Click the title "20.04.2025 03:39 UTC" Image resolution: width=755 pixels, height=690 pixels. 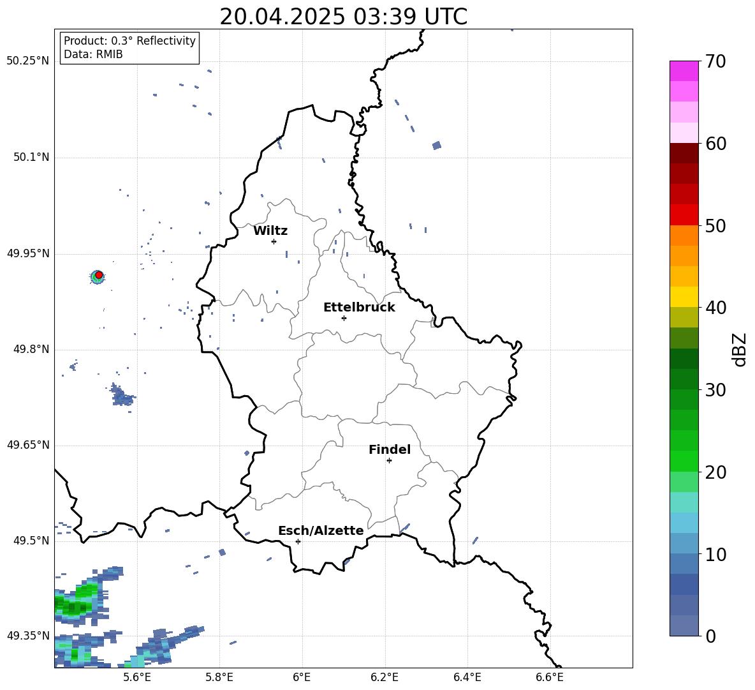(x=343, y=17)
